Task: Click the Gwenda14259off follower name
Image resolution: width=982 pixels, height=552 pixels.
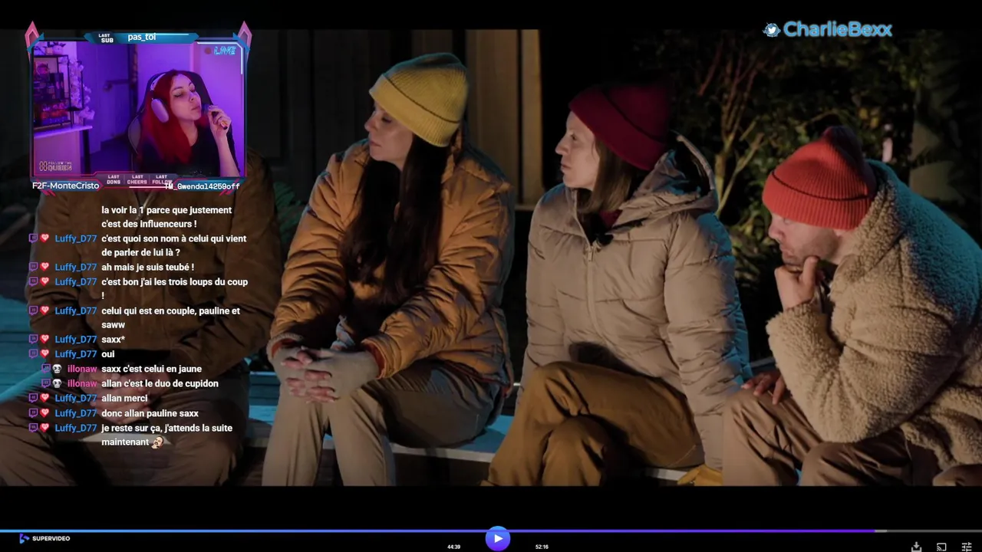Action: [203, 186]
